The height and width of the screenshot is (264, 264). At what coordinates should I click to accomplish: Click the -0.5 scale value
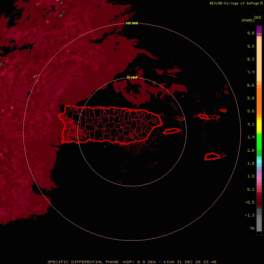tap(250, 202)
